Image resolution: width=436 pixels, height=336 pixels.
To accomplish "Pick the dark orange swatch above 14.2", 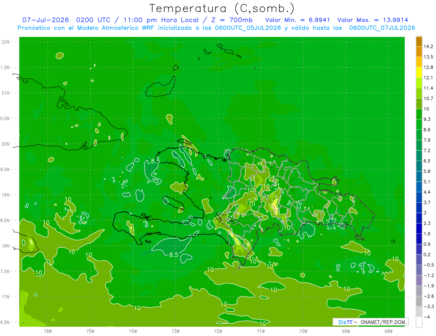I will 419,41.
